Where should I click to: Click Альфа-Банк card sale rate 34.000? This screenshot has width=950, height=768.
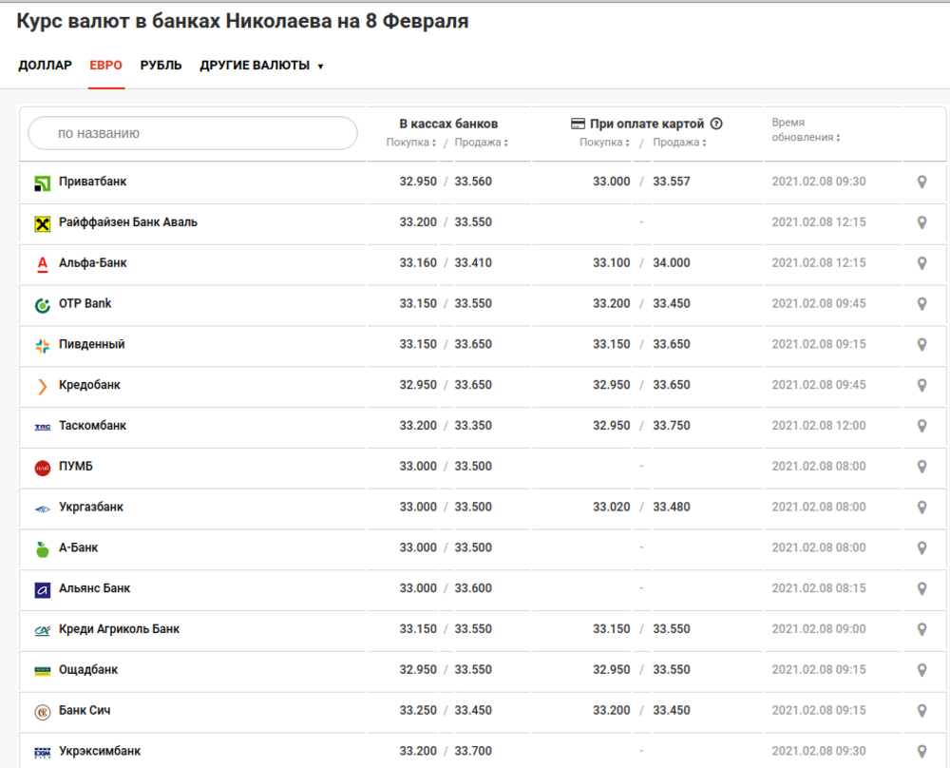click(x=672, y=263)
